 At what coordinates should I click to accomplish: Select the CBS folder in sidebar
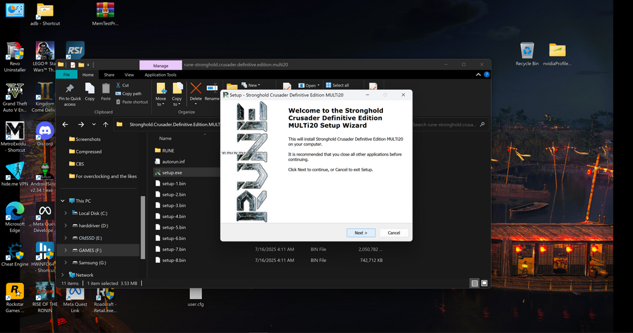point(77,164)
